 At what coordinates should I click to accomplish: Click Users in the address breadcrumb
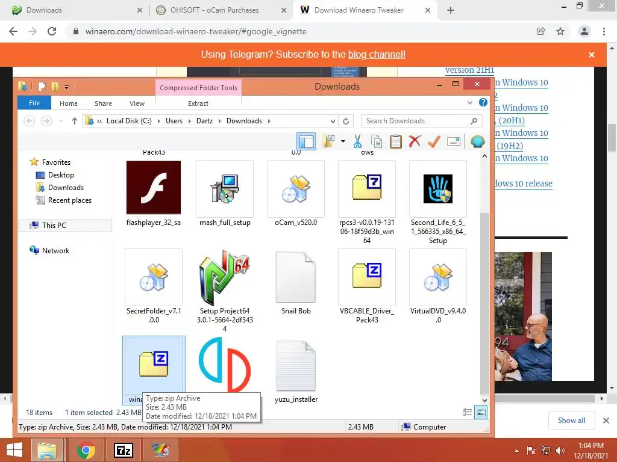point(174,121)
